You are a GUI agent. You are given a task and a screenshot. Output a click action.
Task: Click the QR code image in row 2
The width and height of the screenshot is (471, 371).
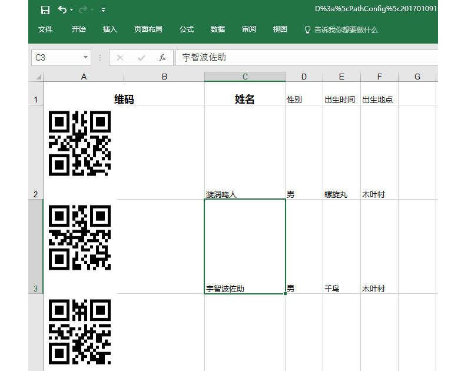click(79, 143)
